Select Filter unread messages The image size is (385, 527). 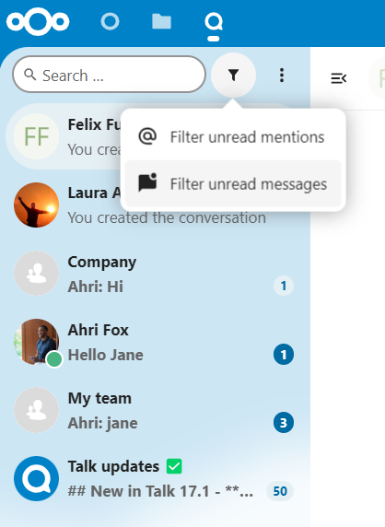pos(233,184)
